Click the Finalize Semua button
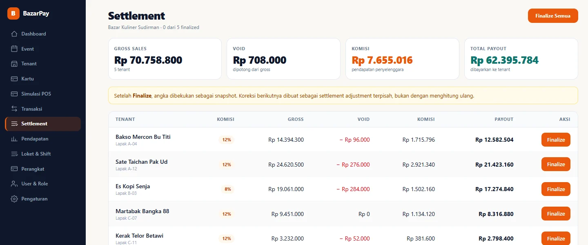The image size is (588, 245). [x=553, y=16]
